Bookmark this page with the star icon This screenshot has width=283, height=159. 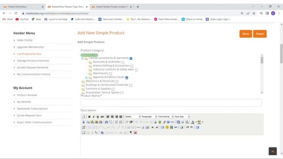[254, 13]
